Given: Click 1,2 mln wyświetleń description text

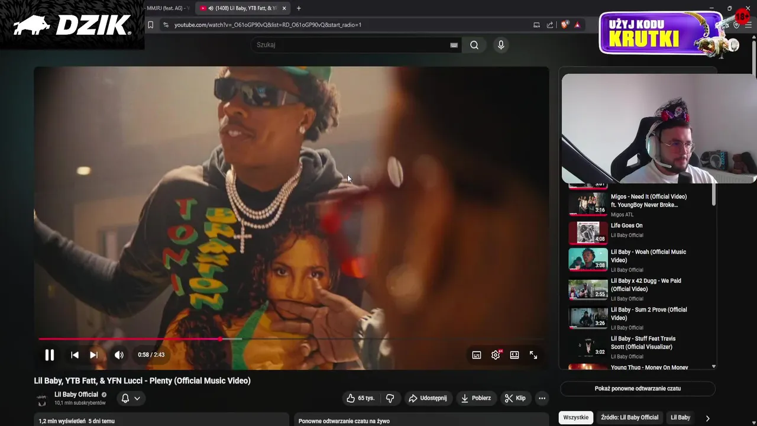Looking at the screenshot, I should click(77, 421).
